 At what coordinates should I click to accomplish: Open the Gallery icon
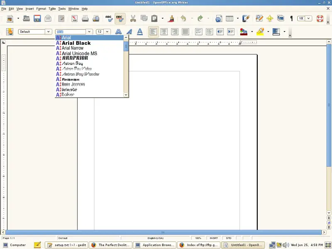[281, 19]
